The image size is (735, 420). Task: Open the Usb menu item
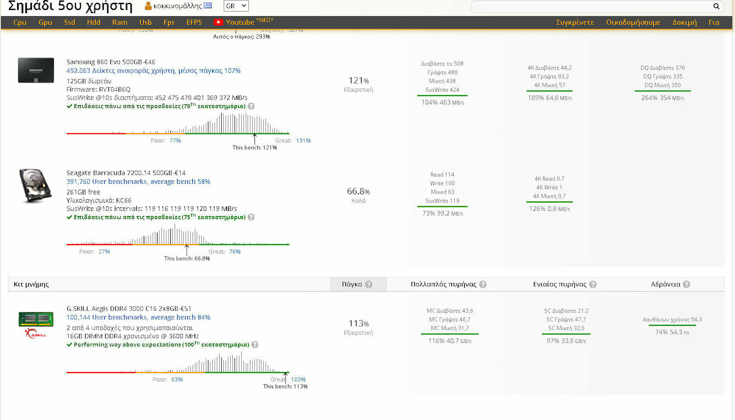[x=146, y=22]
